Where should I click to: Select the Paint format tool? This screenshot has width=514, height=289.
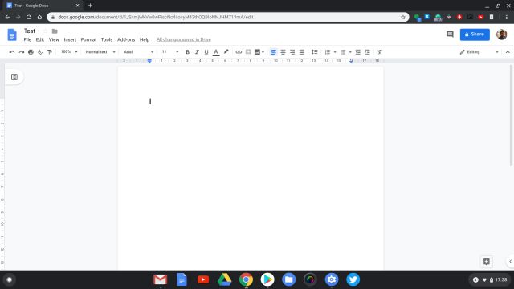click(50, 52)
